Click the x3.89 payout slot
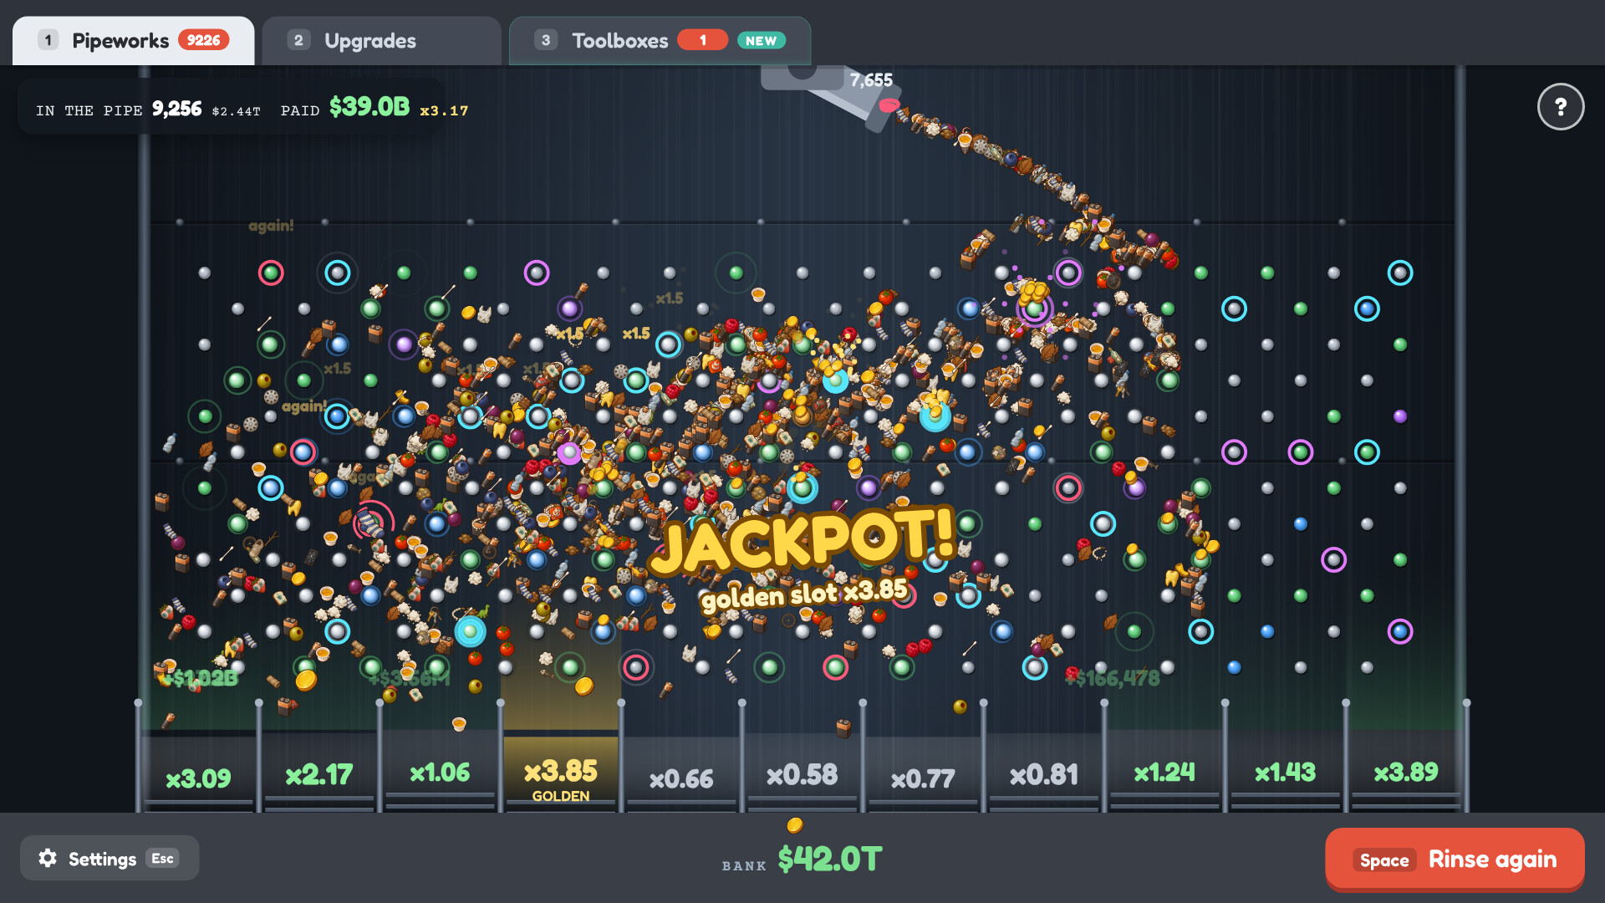Screen dimensions: 1605x903 (x=1406, y=772)
